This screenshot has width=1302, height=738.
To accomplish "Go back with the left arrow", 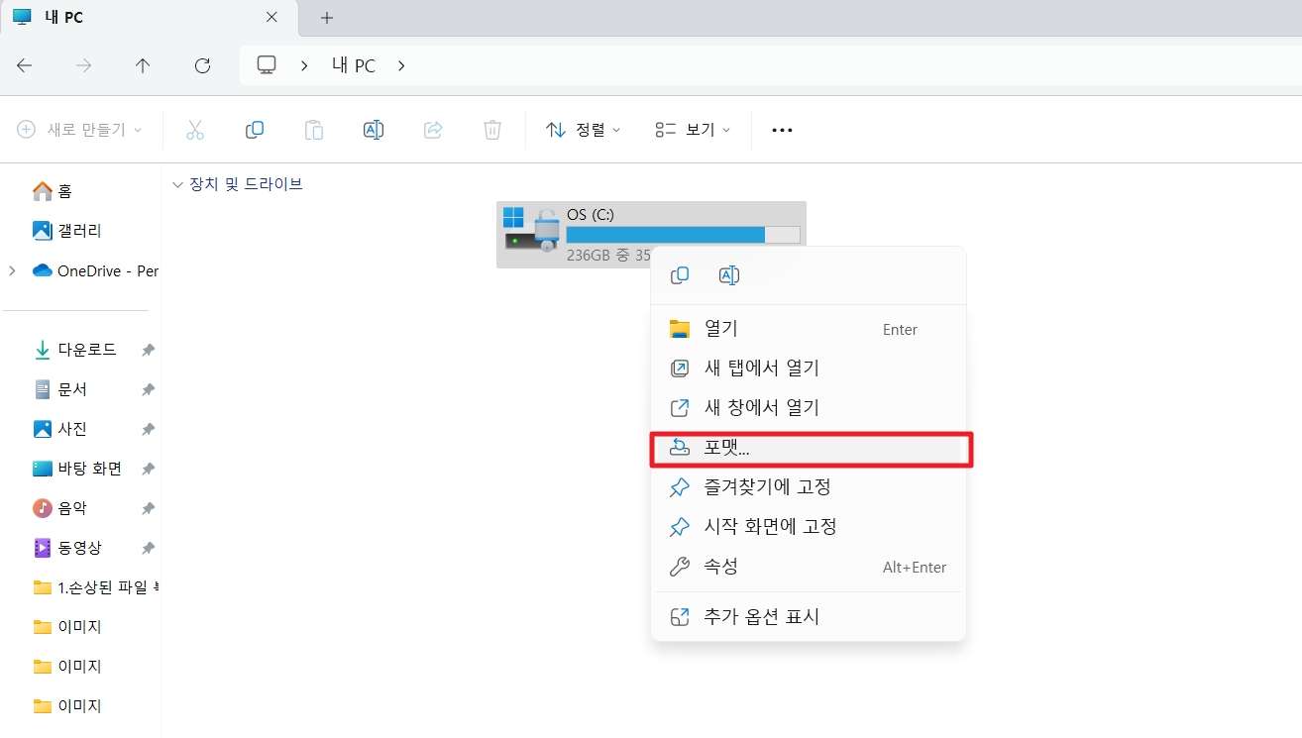I will pyautogui.click(x=25, y=65).
